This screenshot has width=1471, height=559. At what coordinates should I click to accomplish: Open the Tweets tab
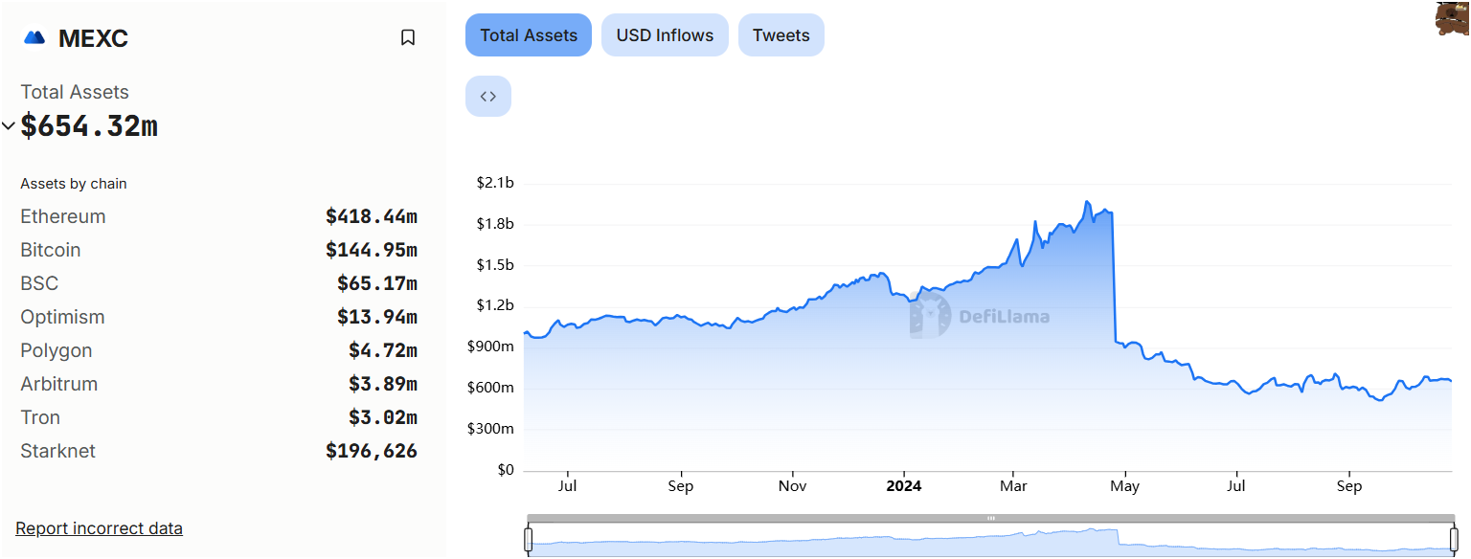781,34
